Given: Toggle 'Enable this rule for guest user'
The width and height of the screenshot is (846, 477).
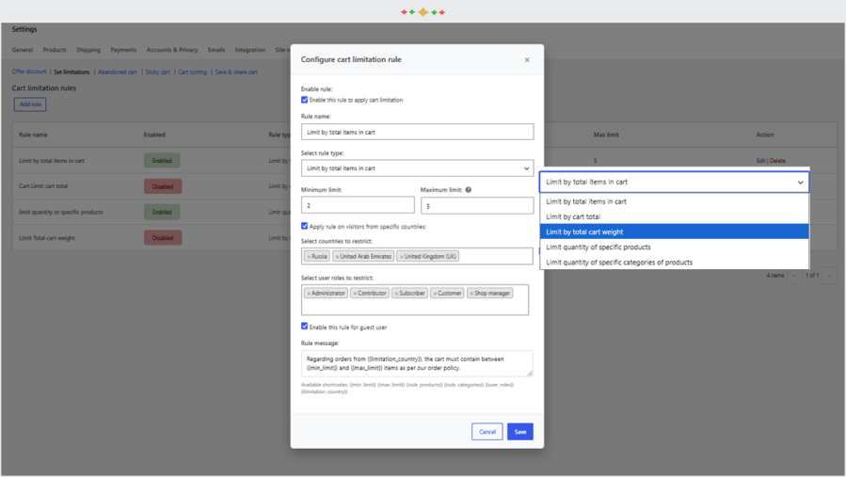Looking at the screenshot, I should coord(304,326).
